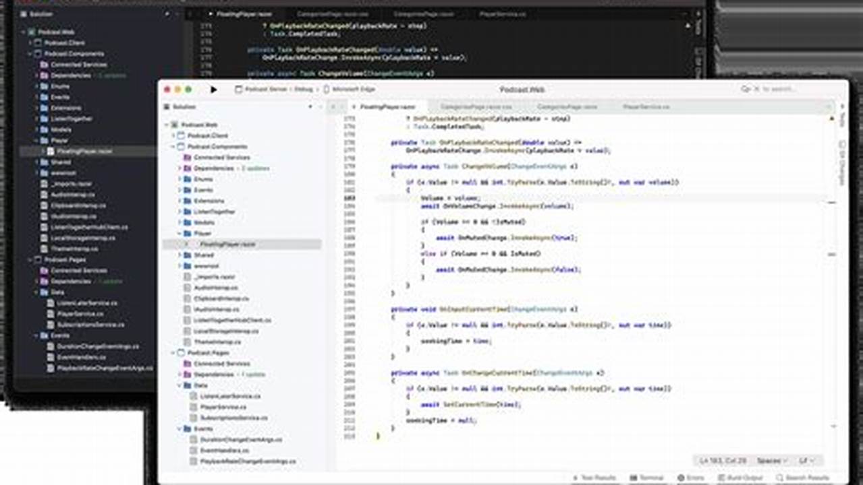863x485 pixels.
Task: Open the Terminal pad at the bottom
Action: tap(650, 476)
